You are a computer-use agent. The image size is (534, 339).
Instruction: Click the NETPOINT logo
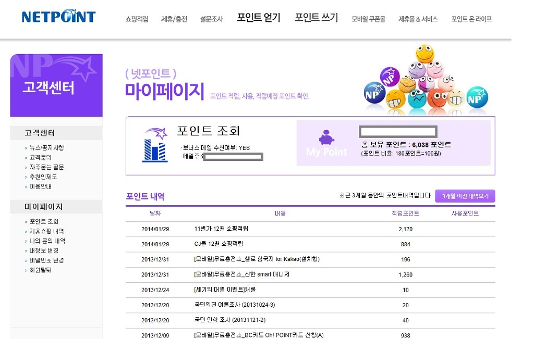point(58,17)
